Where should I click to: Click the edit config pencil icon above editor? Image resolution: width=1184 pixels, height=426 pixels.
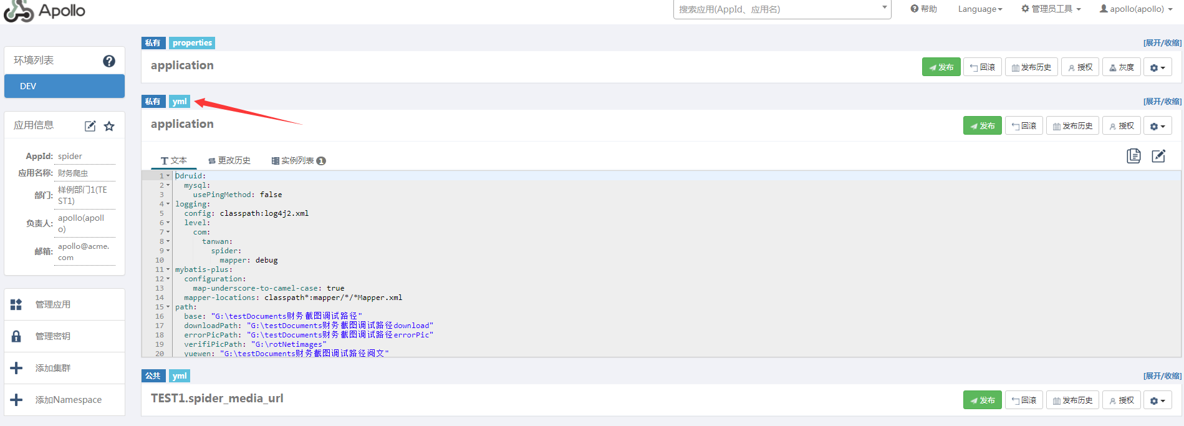pyautogui.click(x=1158, y=156)
